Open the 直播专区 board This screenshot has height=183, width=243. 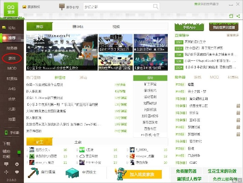150,129
